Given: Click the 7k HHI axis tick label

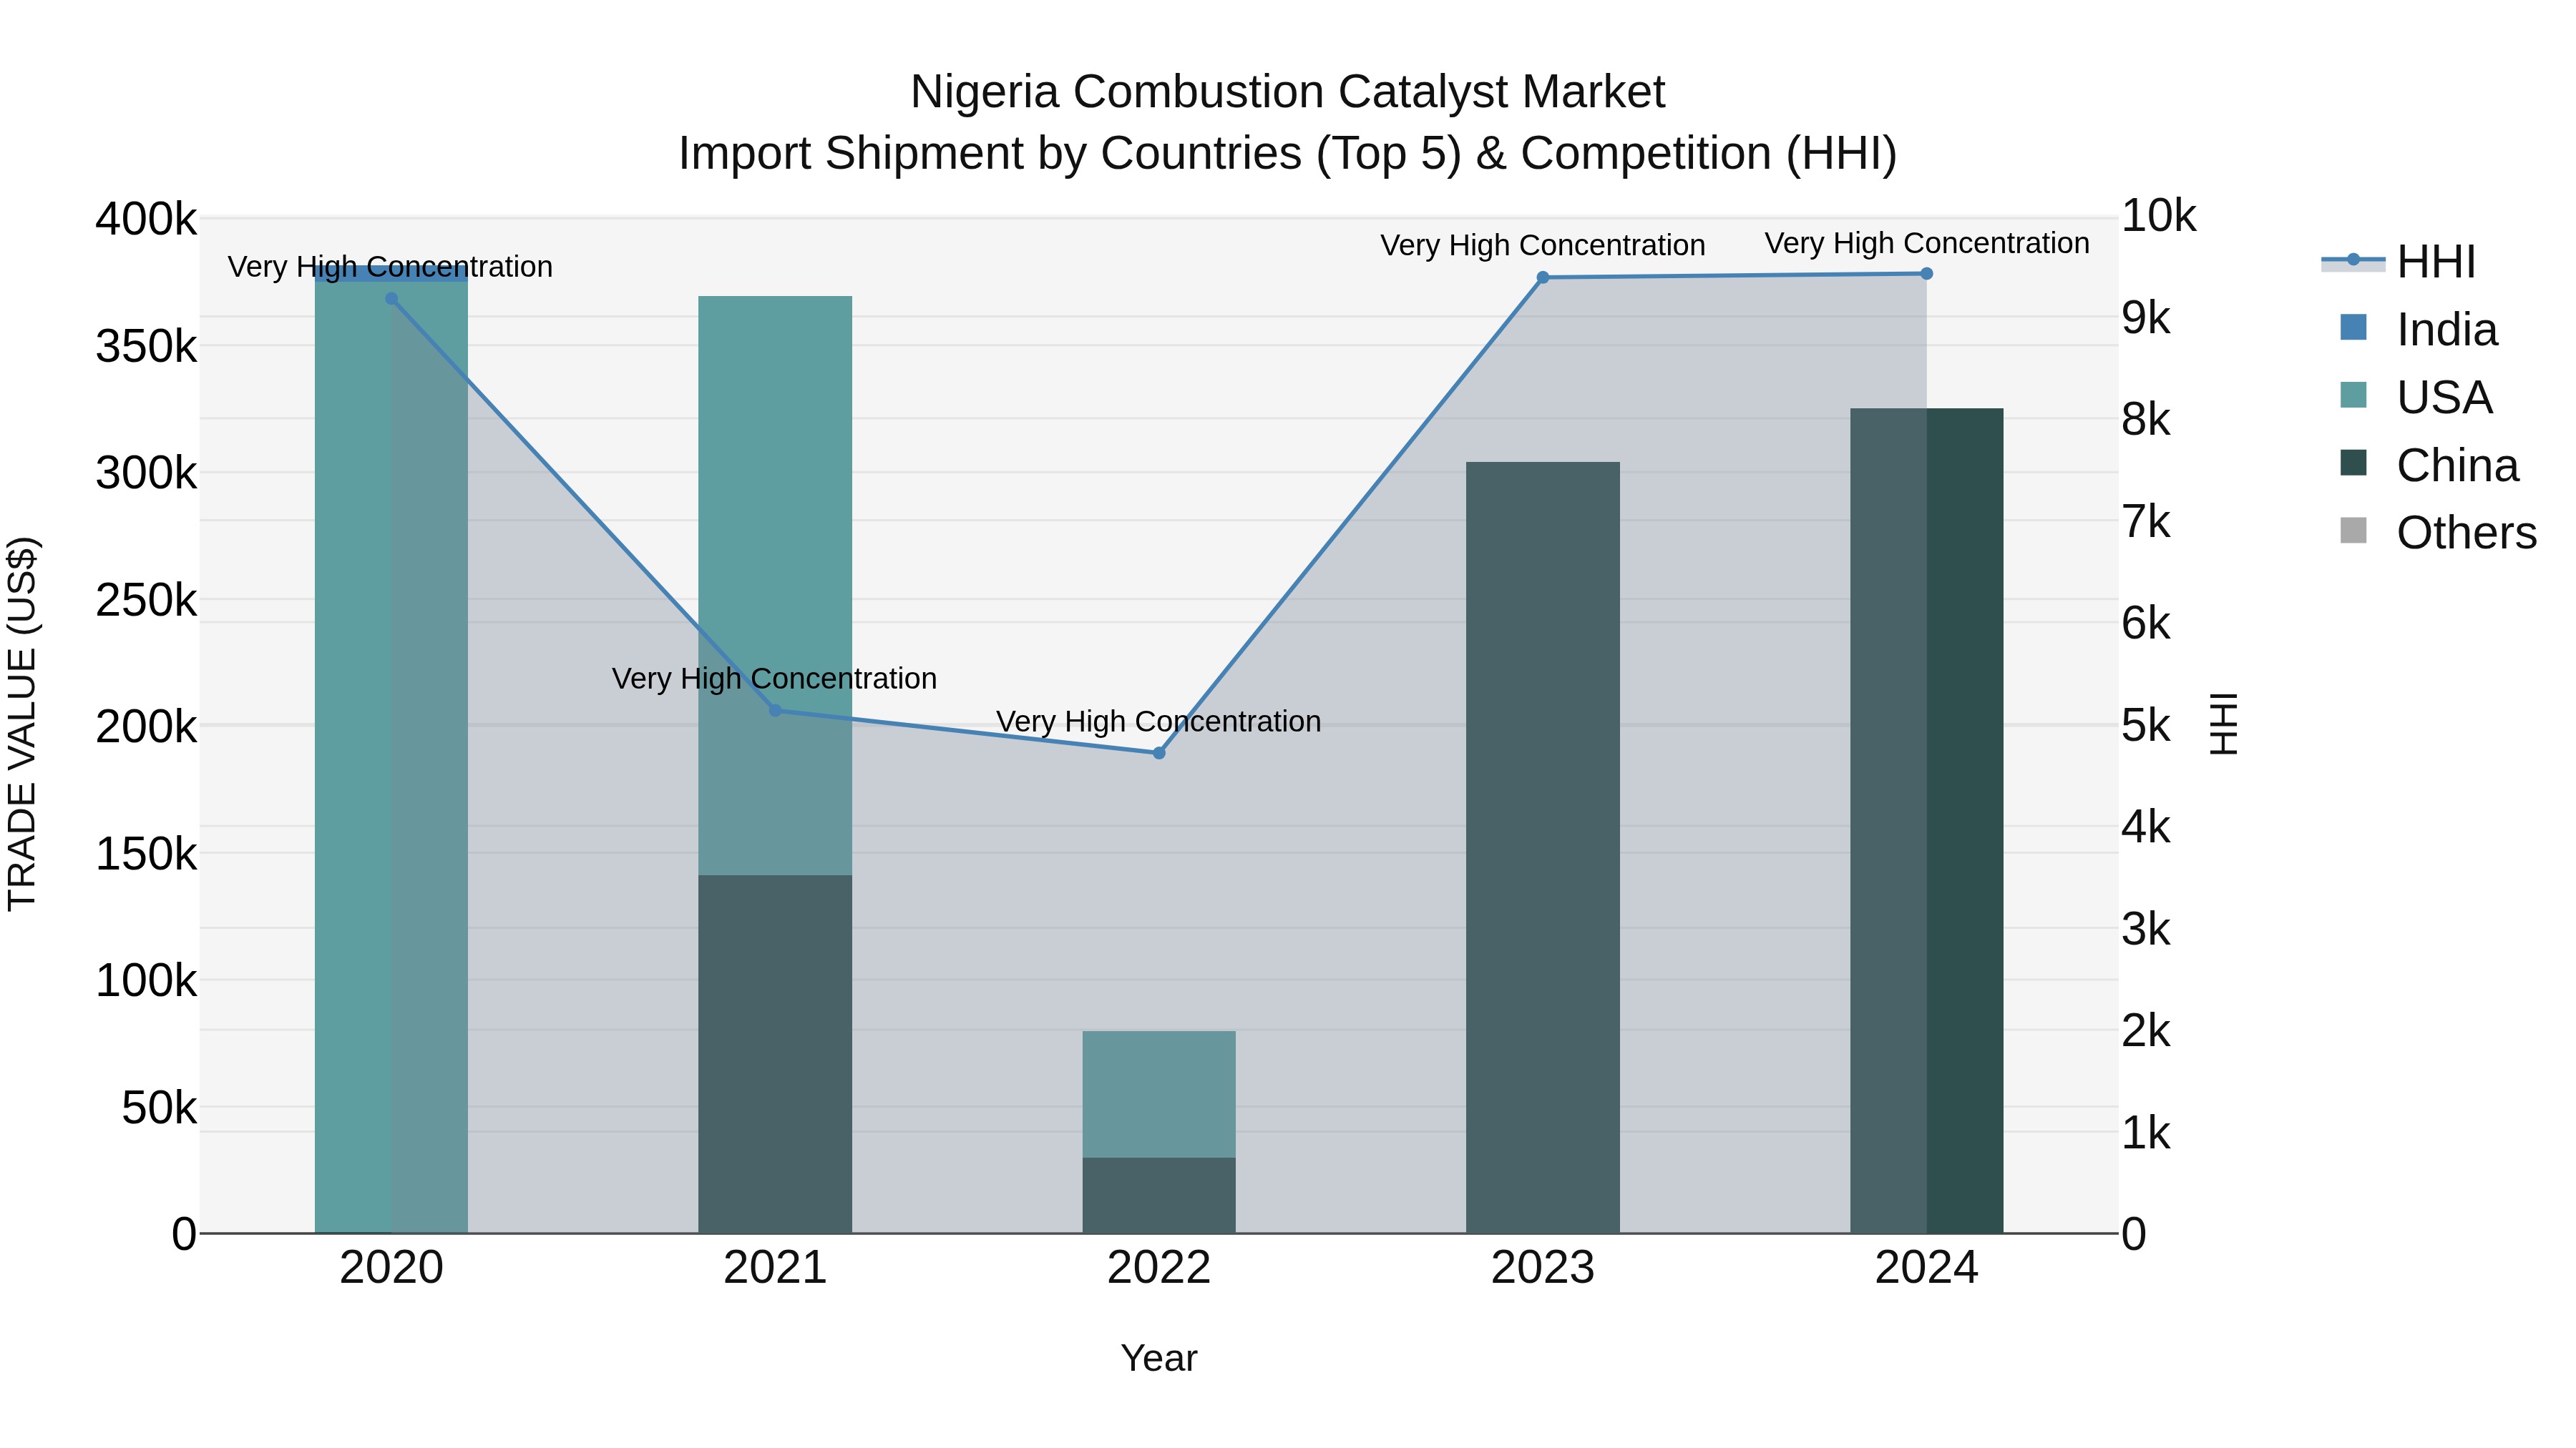Looking at the screenshot, I should click(2146, 522).
